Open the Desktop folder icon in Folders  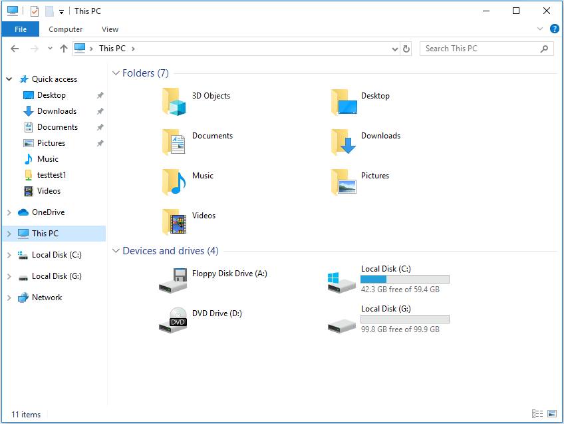(x=344, y=103)
